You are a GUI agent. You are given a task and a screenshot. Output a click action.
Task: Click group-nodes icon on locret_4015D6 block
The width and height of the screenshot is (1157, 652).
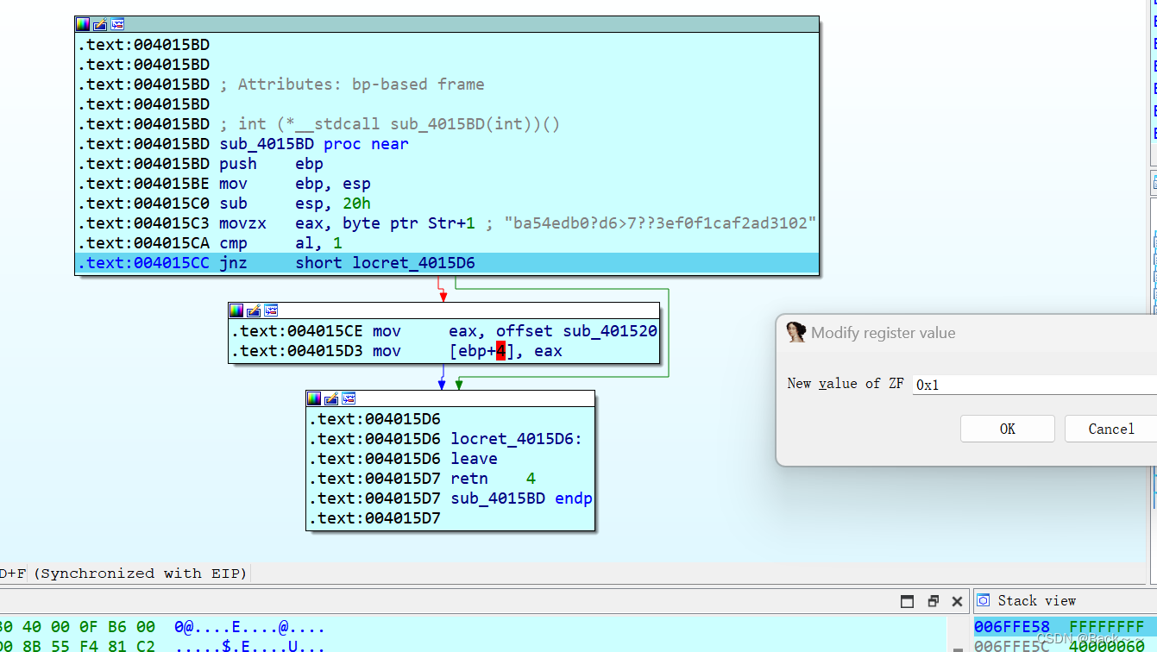tap(349, 398)
